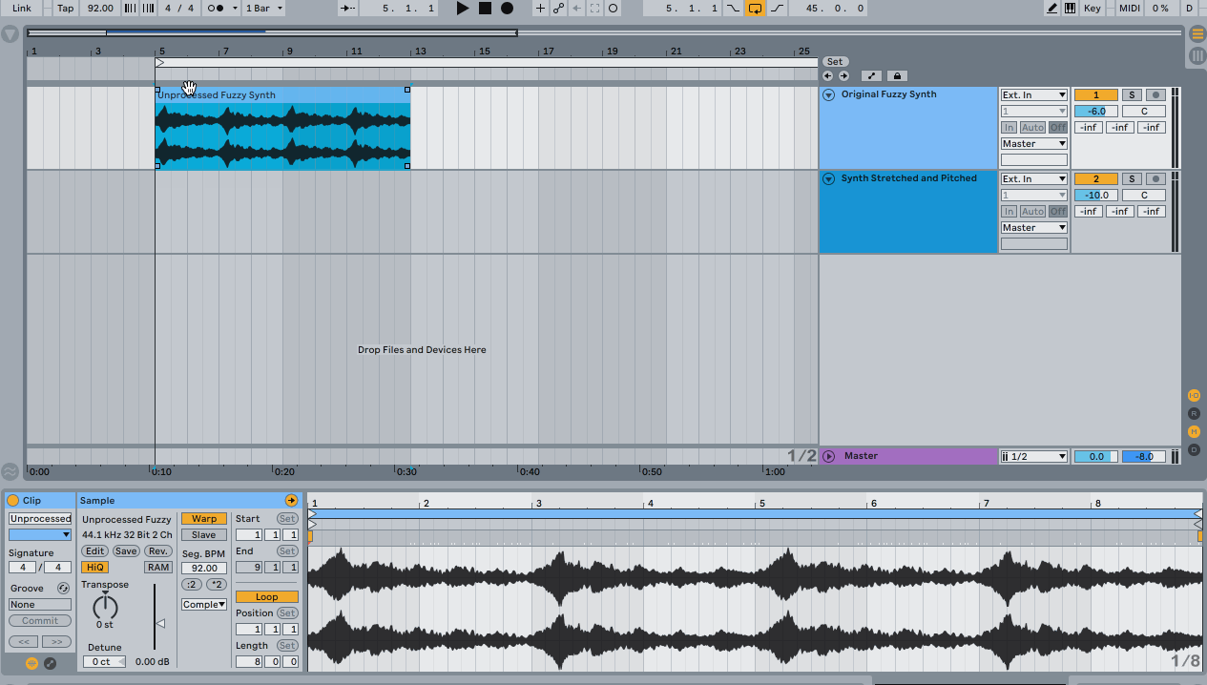The height and width of the screenshot is (685, 1207).
Task: Fold the Synth Stretched and Pitched track
Action: (828, 178)
